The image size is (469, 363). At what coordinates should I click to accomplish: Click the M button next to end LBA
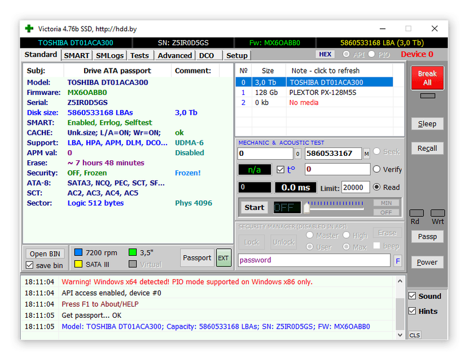coord(366,154)
